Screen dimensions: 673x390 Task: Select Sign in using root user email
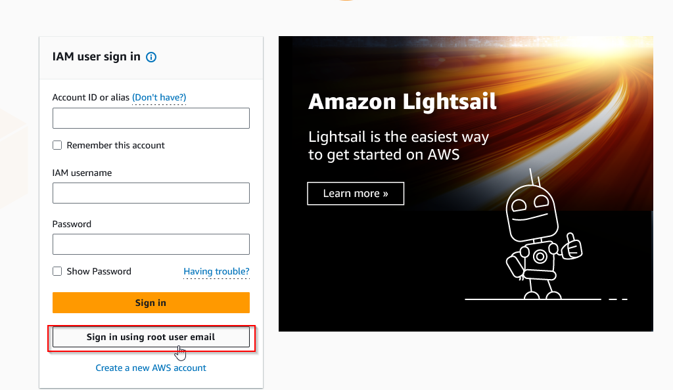click(x=151, y=337)
